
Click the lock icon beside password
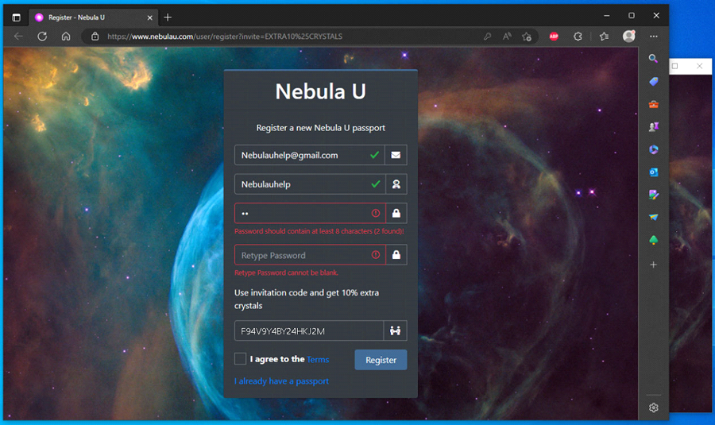[x=396, y=213]
